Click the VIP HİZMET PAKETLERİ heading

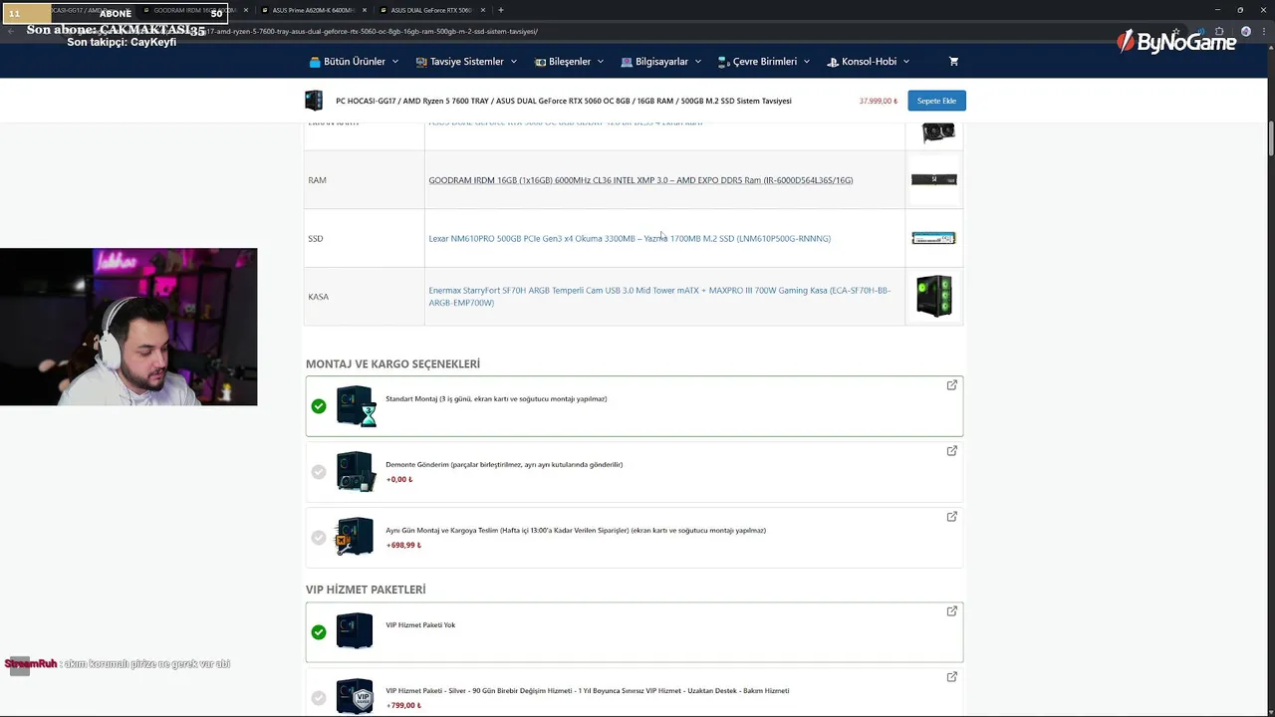click(366, 590)
